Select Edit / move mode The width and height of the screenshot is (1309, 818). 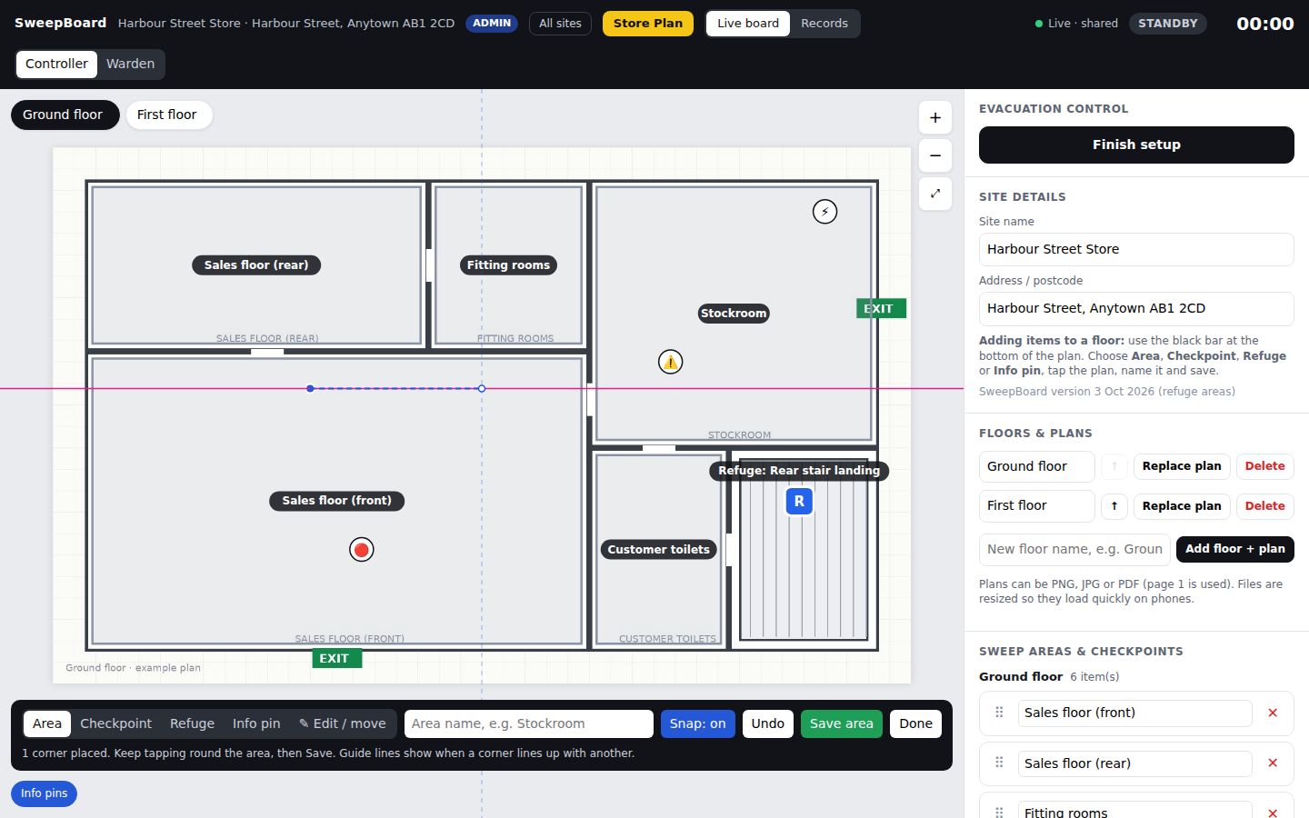tap(343, 723)
